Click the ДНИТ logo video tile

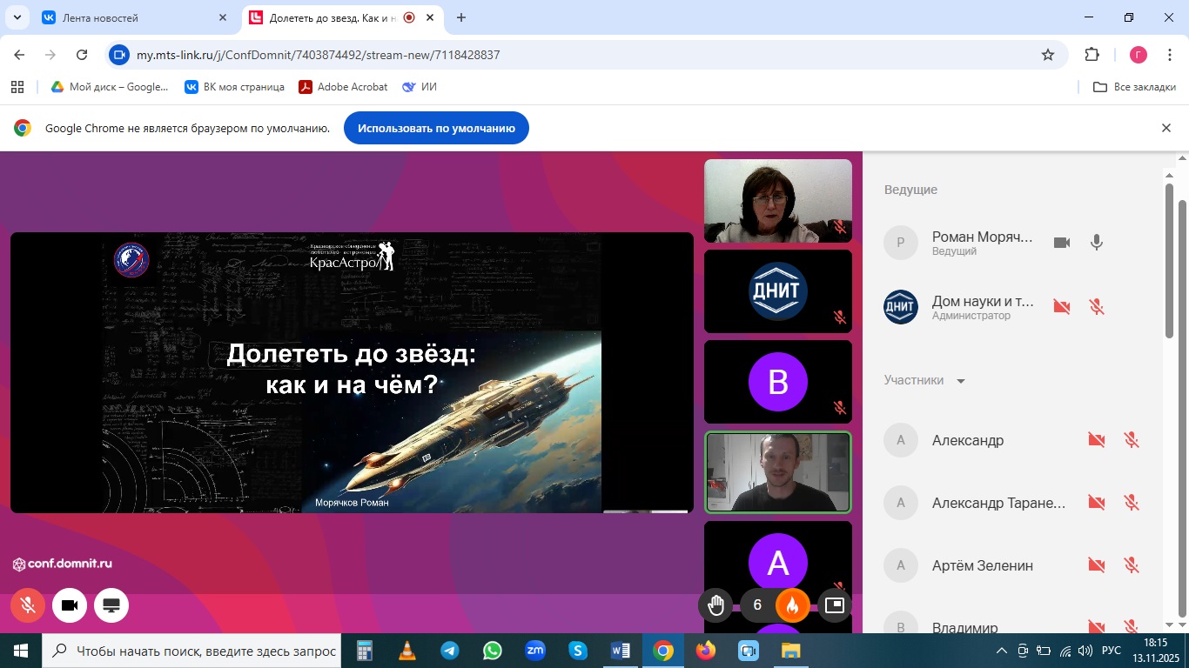click(x=777, y=291)
